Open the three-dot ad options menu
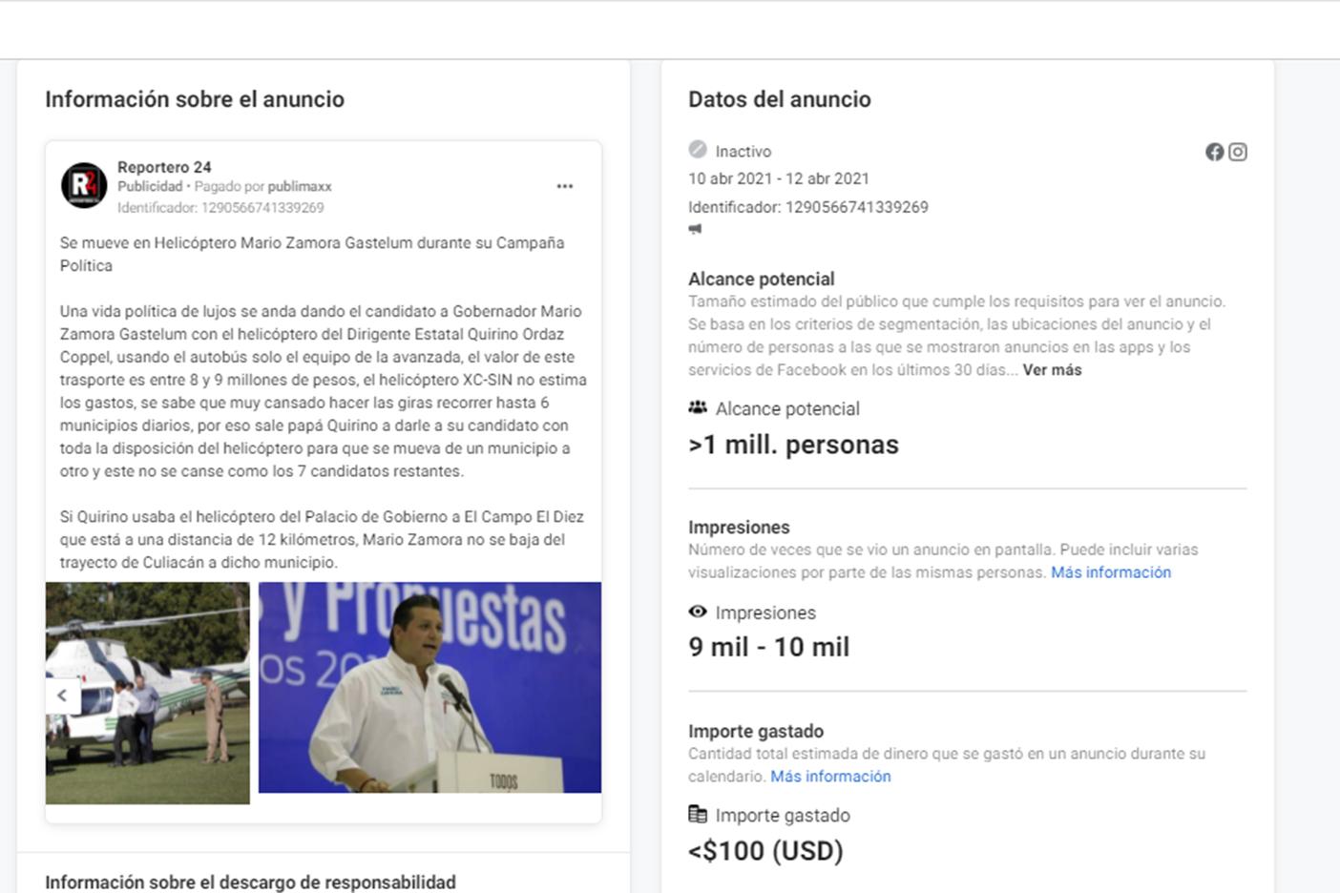Screen dimensions: 1340x893 tap(566, 187)
